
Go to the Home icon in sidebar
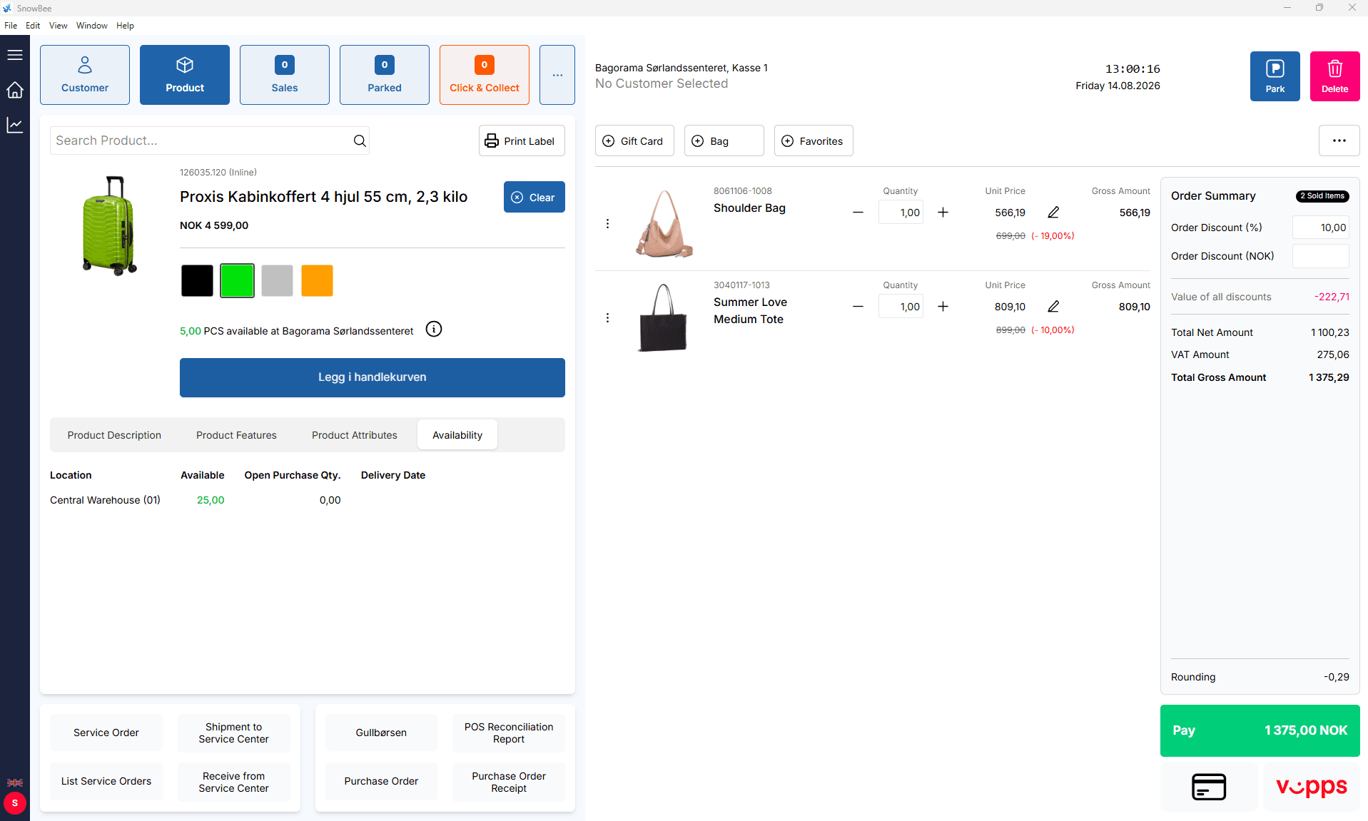(x=15, y=90)
